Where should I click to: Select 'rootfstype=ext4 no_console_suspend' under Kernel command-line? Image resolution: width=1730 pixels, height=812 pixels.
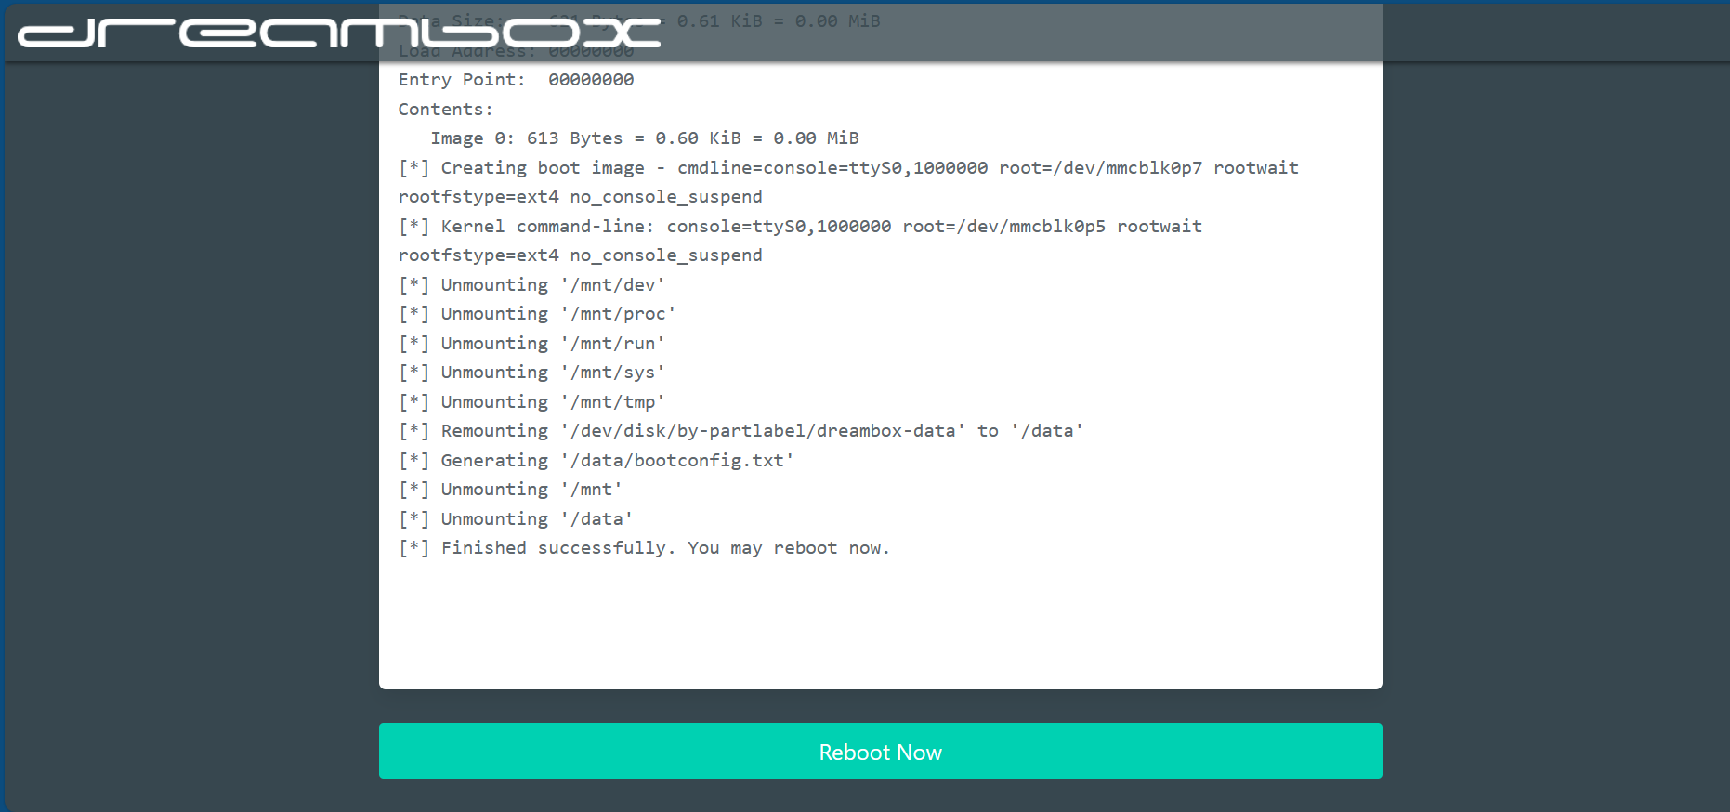coord(580,255)
